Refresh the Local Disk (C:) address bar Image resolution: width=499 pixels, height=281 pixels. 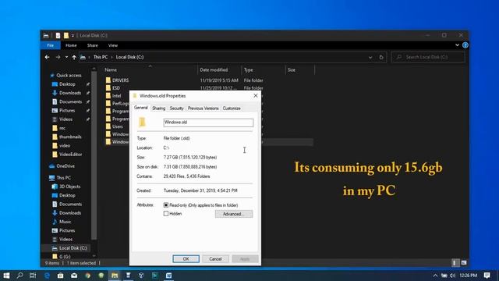pos(381,57)
